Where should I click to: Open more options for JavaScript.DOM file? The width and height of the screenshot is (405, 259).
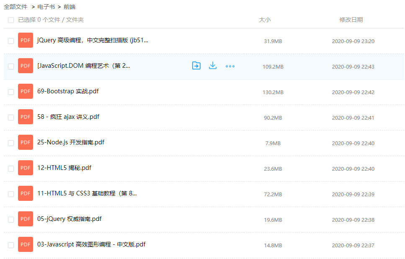(230, 66)
